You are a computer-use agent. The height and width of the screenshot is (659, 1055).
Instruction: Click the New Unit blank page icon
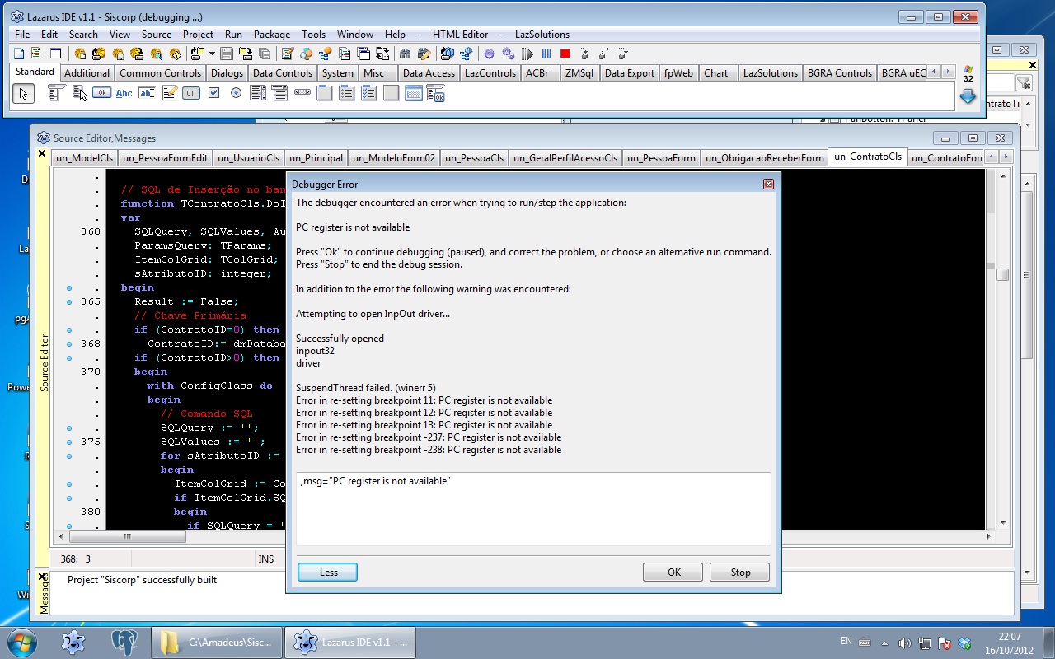click(19, 54)
